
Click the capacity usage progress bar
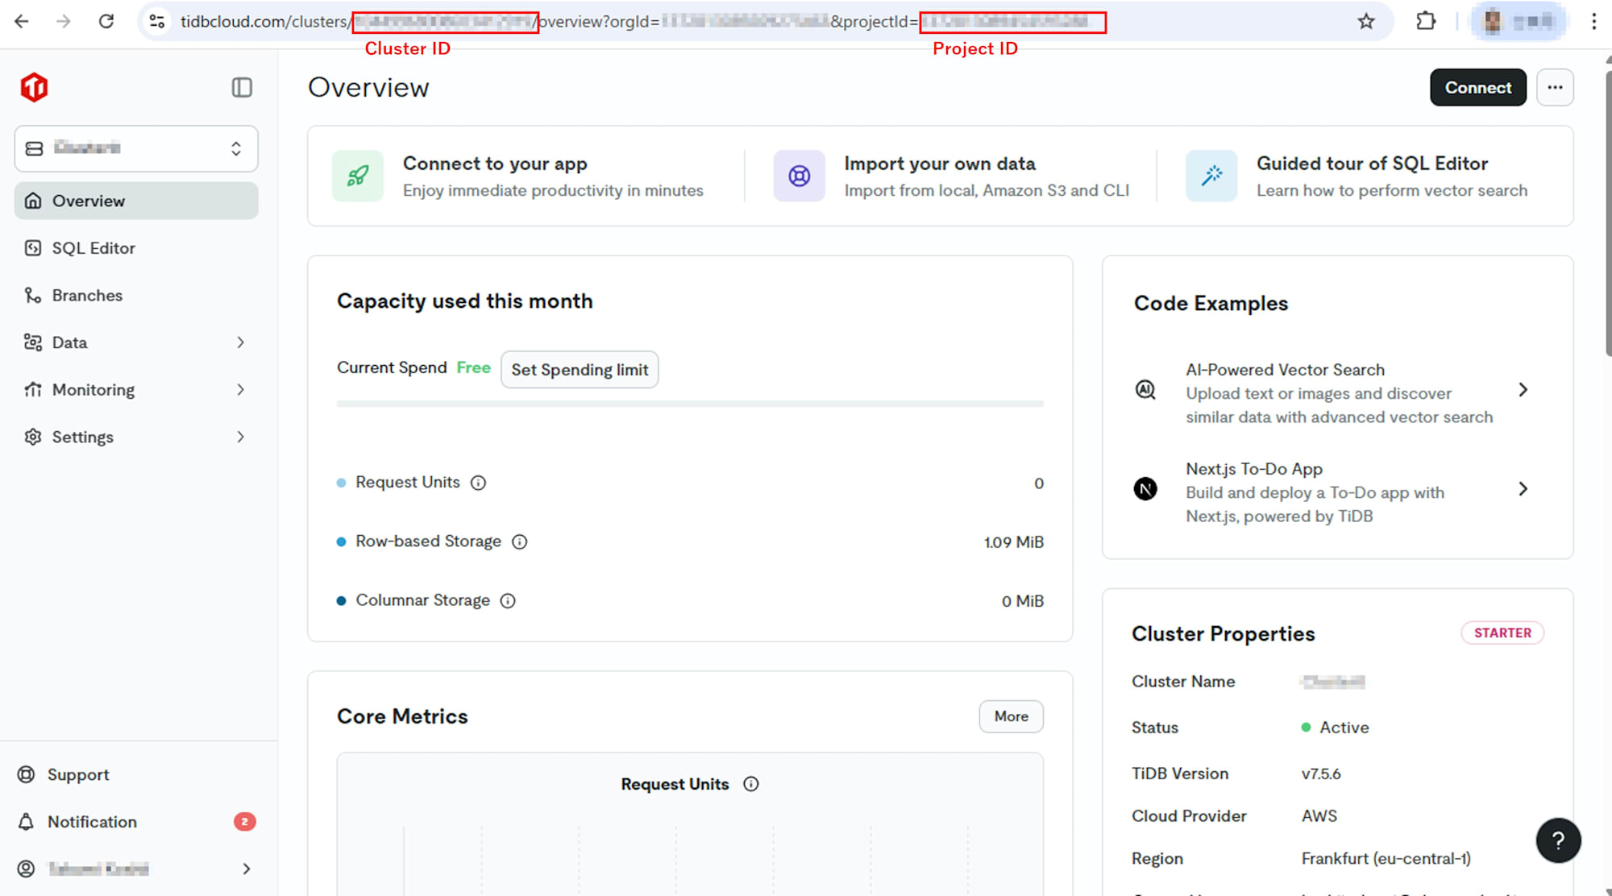(690, 404)
